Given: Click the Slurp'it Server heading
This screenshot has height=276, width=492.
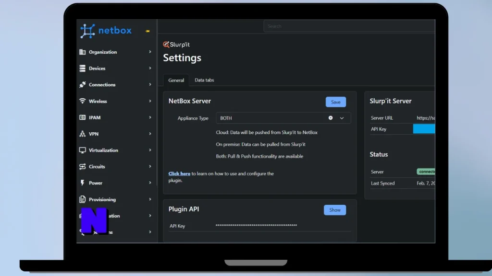Looking at the screenshot, I should [x=390, y=101].
